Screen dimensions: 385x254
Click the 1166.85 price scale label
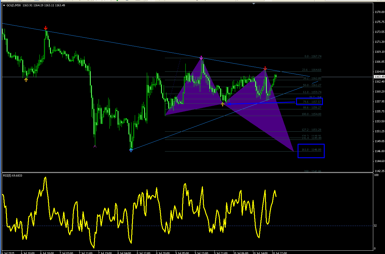[x=379, y=62]
